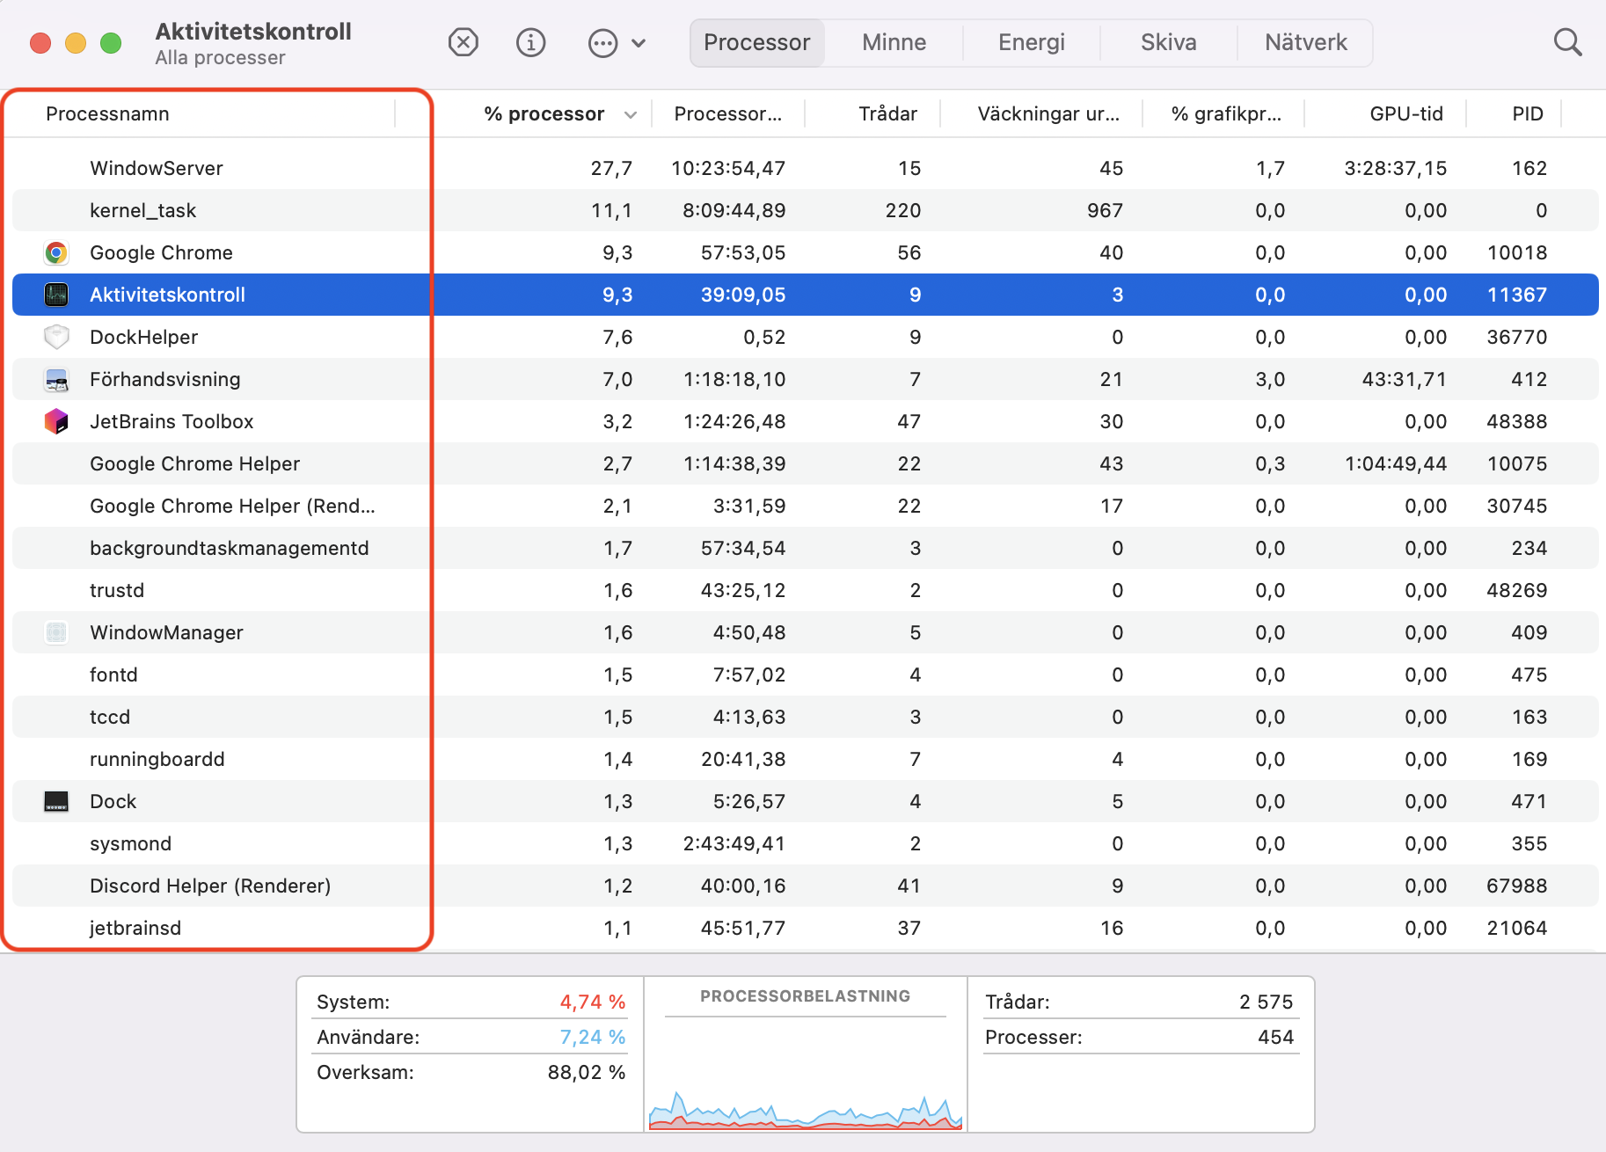
Task: Select the backgroundtaskmanagementd row
Action: click(x=806, y=549)
